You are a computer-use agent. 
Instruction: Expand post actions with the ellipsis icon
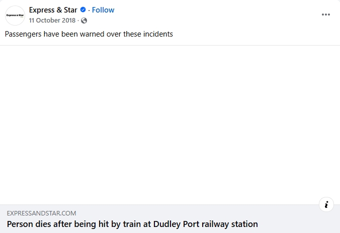tap(326, 15)
